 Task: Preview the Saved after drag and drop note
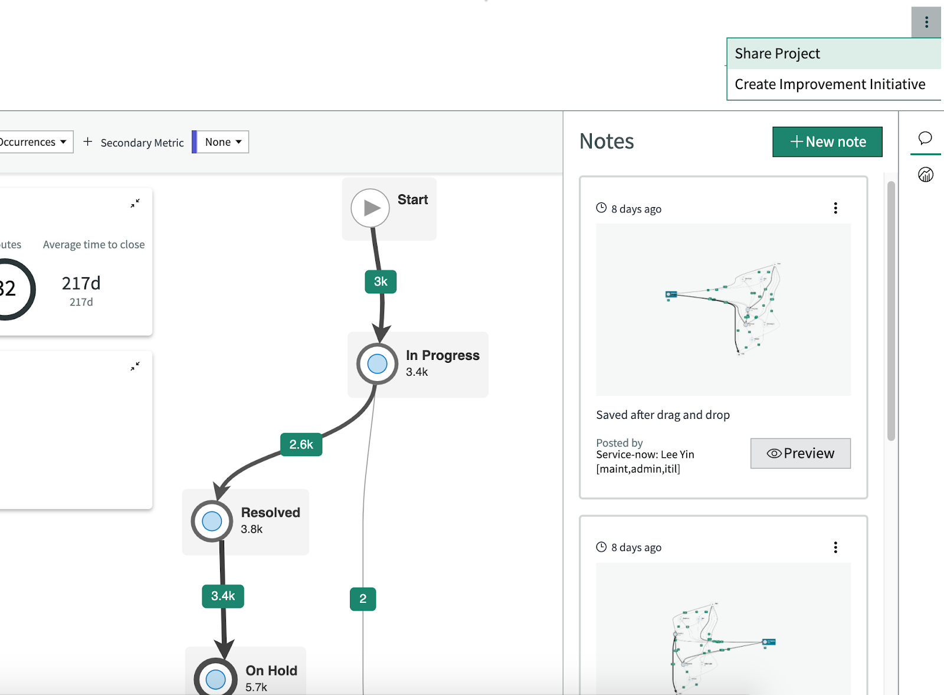pos(801,453)
